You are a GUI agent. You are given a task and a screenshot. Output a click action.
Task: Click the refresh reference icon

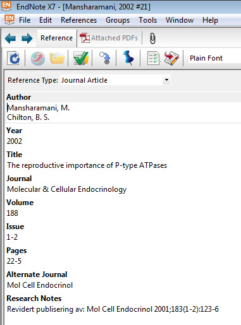[13, 58]
